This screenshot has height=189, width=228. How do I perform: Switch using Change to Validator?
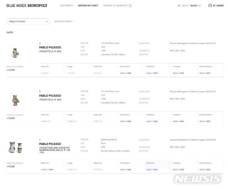115,6
